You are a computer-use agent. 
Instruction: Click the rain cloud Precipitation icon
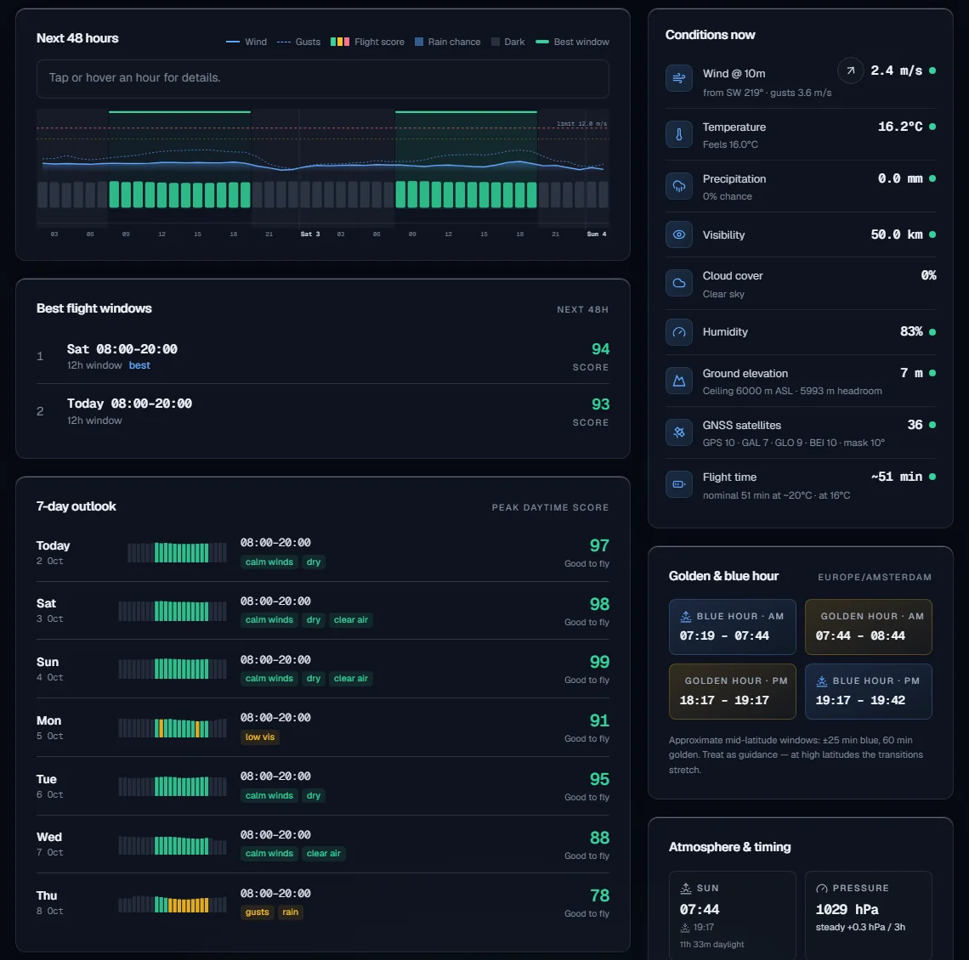click(678, 186)
